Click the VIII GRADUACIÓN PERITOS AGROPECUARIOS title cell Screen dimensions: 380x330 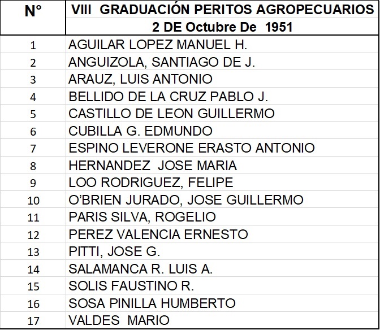click(222, 10)
